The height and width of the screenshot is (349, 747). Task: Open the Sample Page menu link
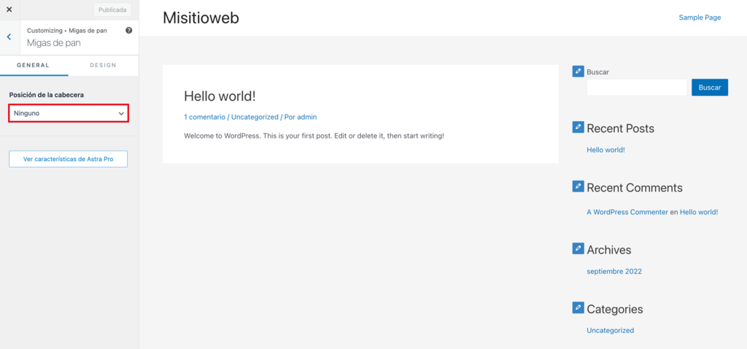pos(700,17)
